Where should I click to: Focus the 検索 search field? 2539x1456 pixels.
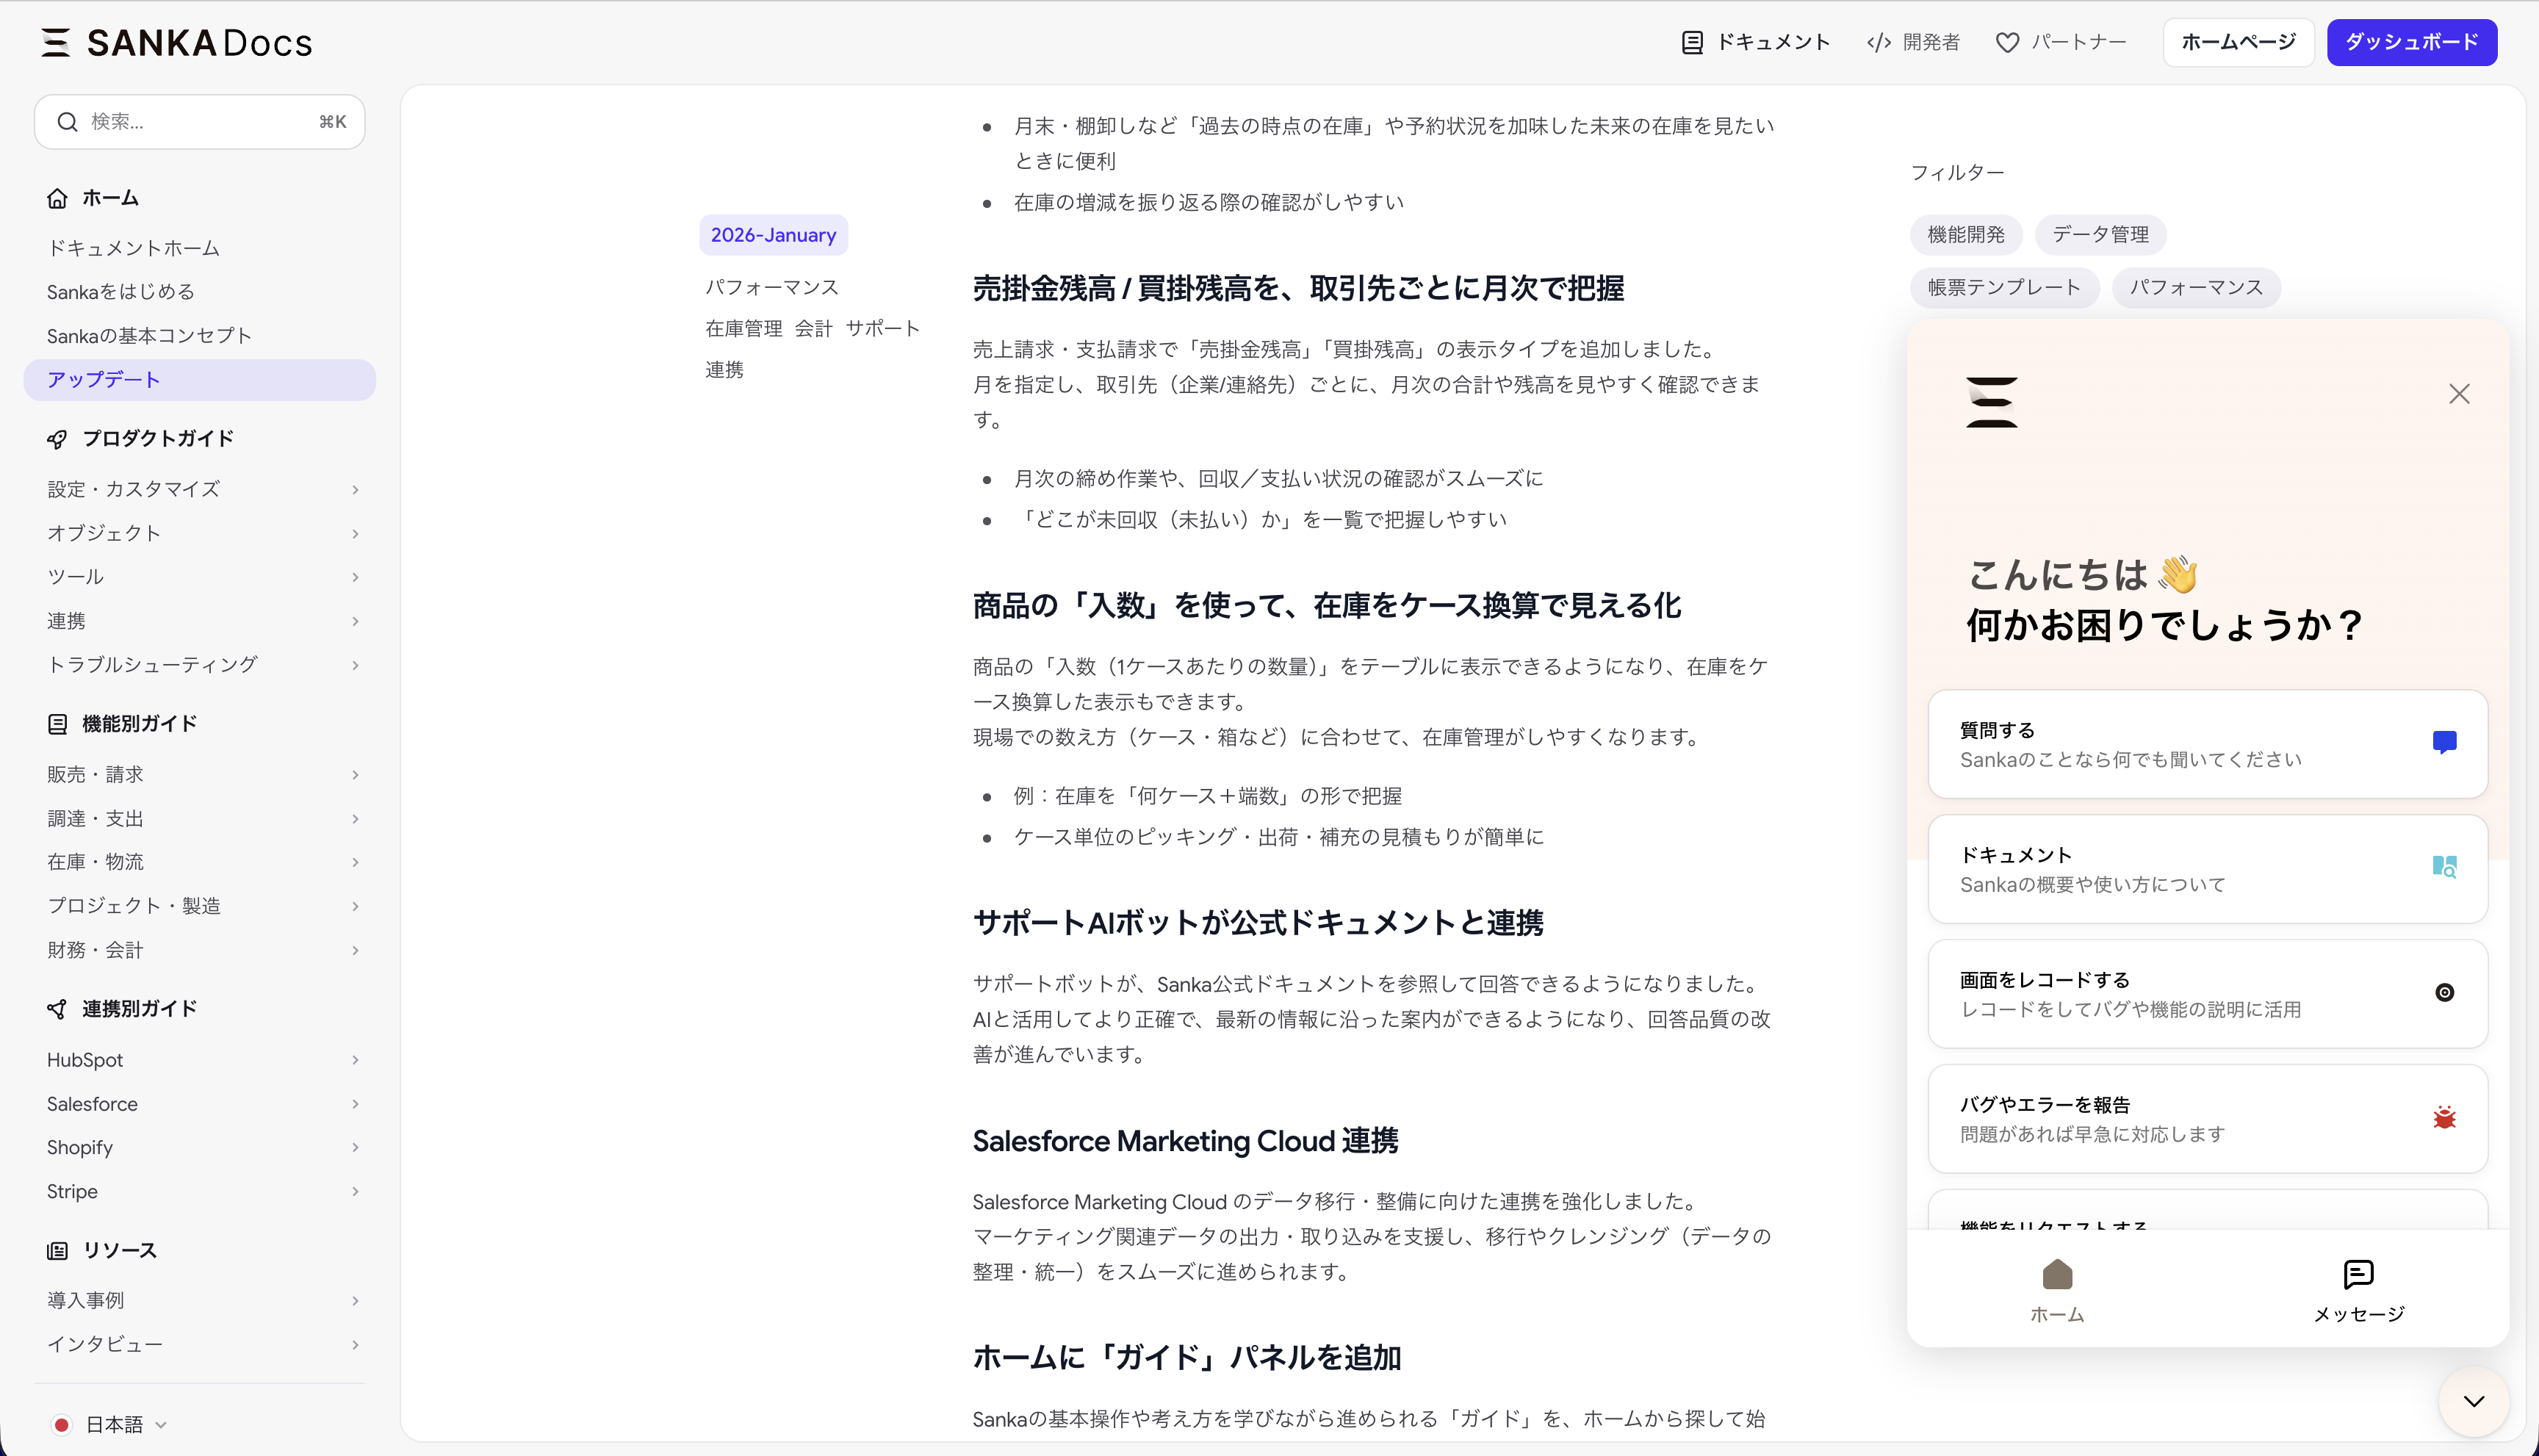coord(199,122)
